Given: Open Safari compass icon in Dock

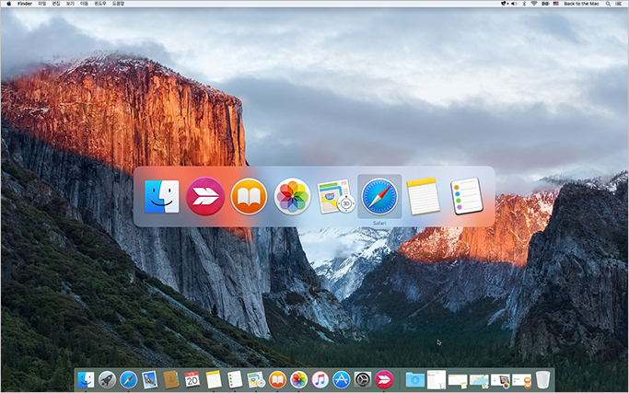Looking at the screenshot, I should [128, 379].
